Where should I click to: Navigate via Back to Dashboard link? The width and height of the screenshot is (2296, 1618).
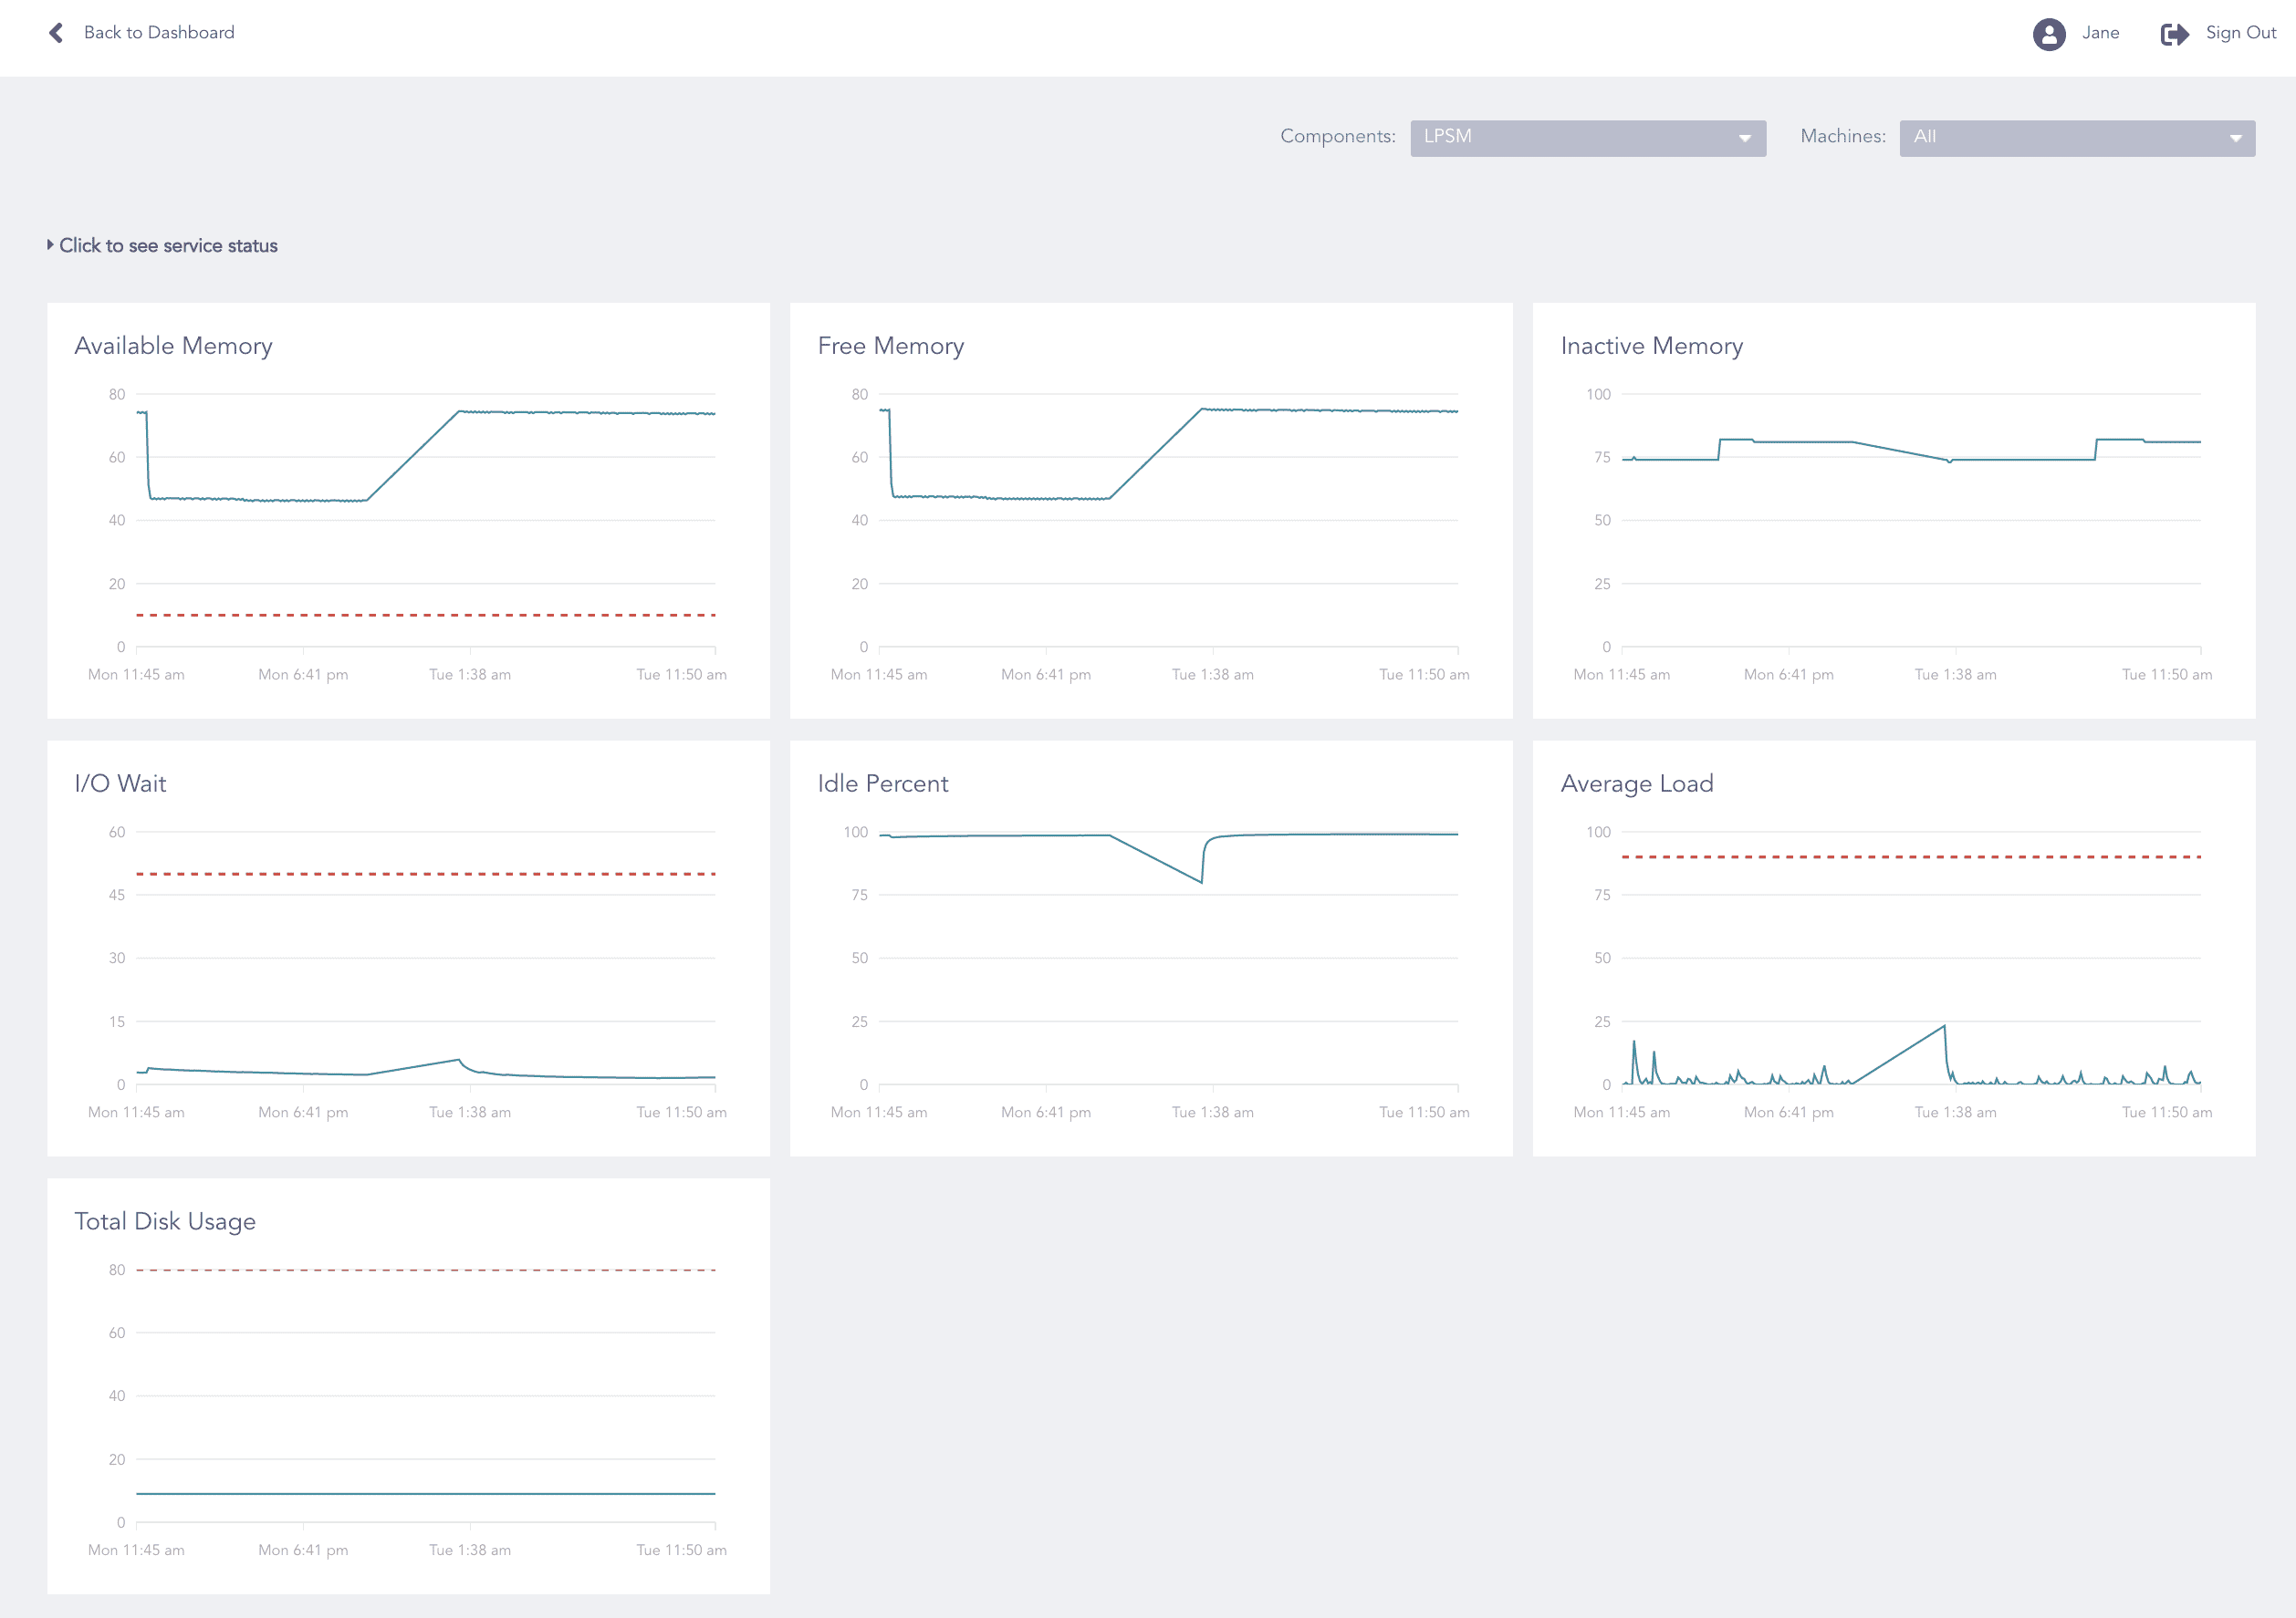tap(160, 32)
